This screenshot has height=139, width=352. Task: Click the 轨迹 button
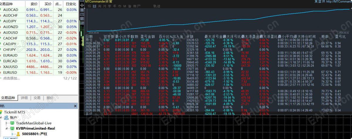157,6
